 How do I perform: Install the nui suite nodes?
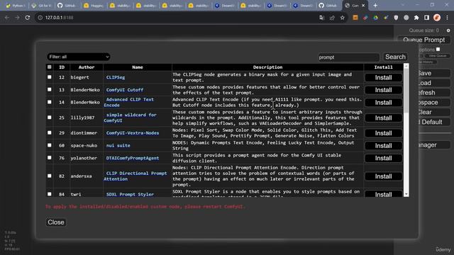(383, 146)
